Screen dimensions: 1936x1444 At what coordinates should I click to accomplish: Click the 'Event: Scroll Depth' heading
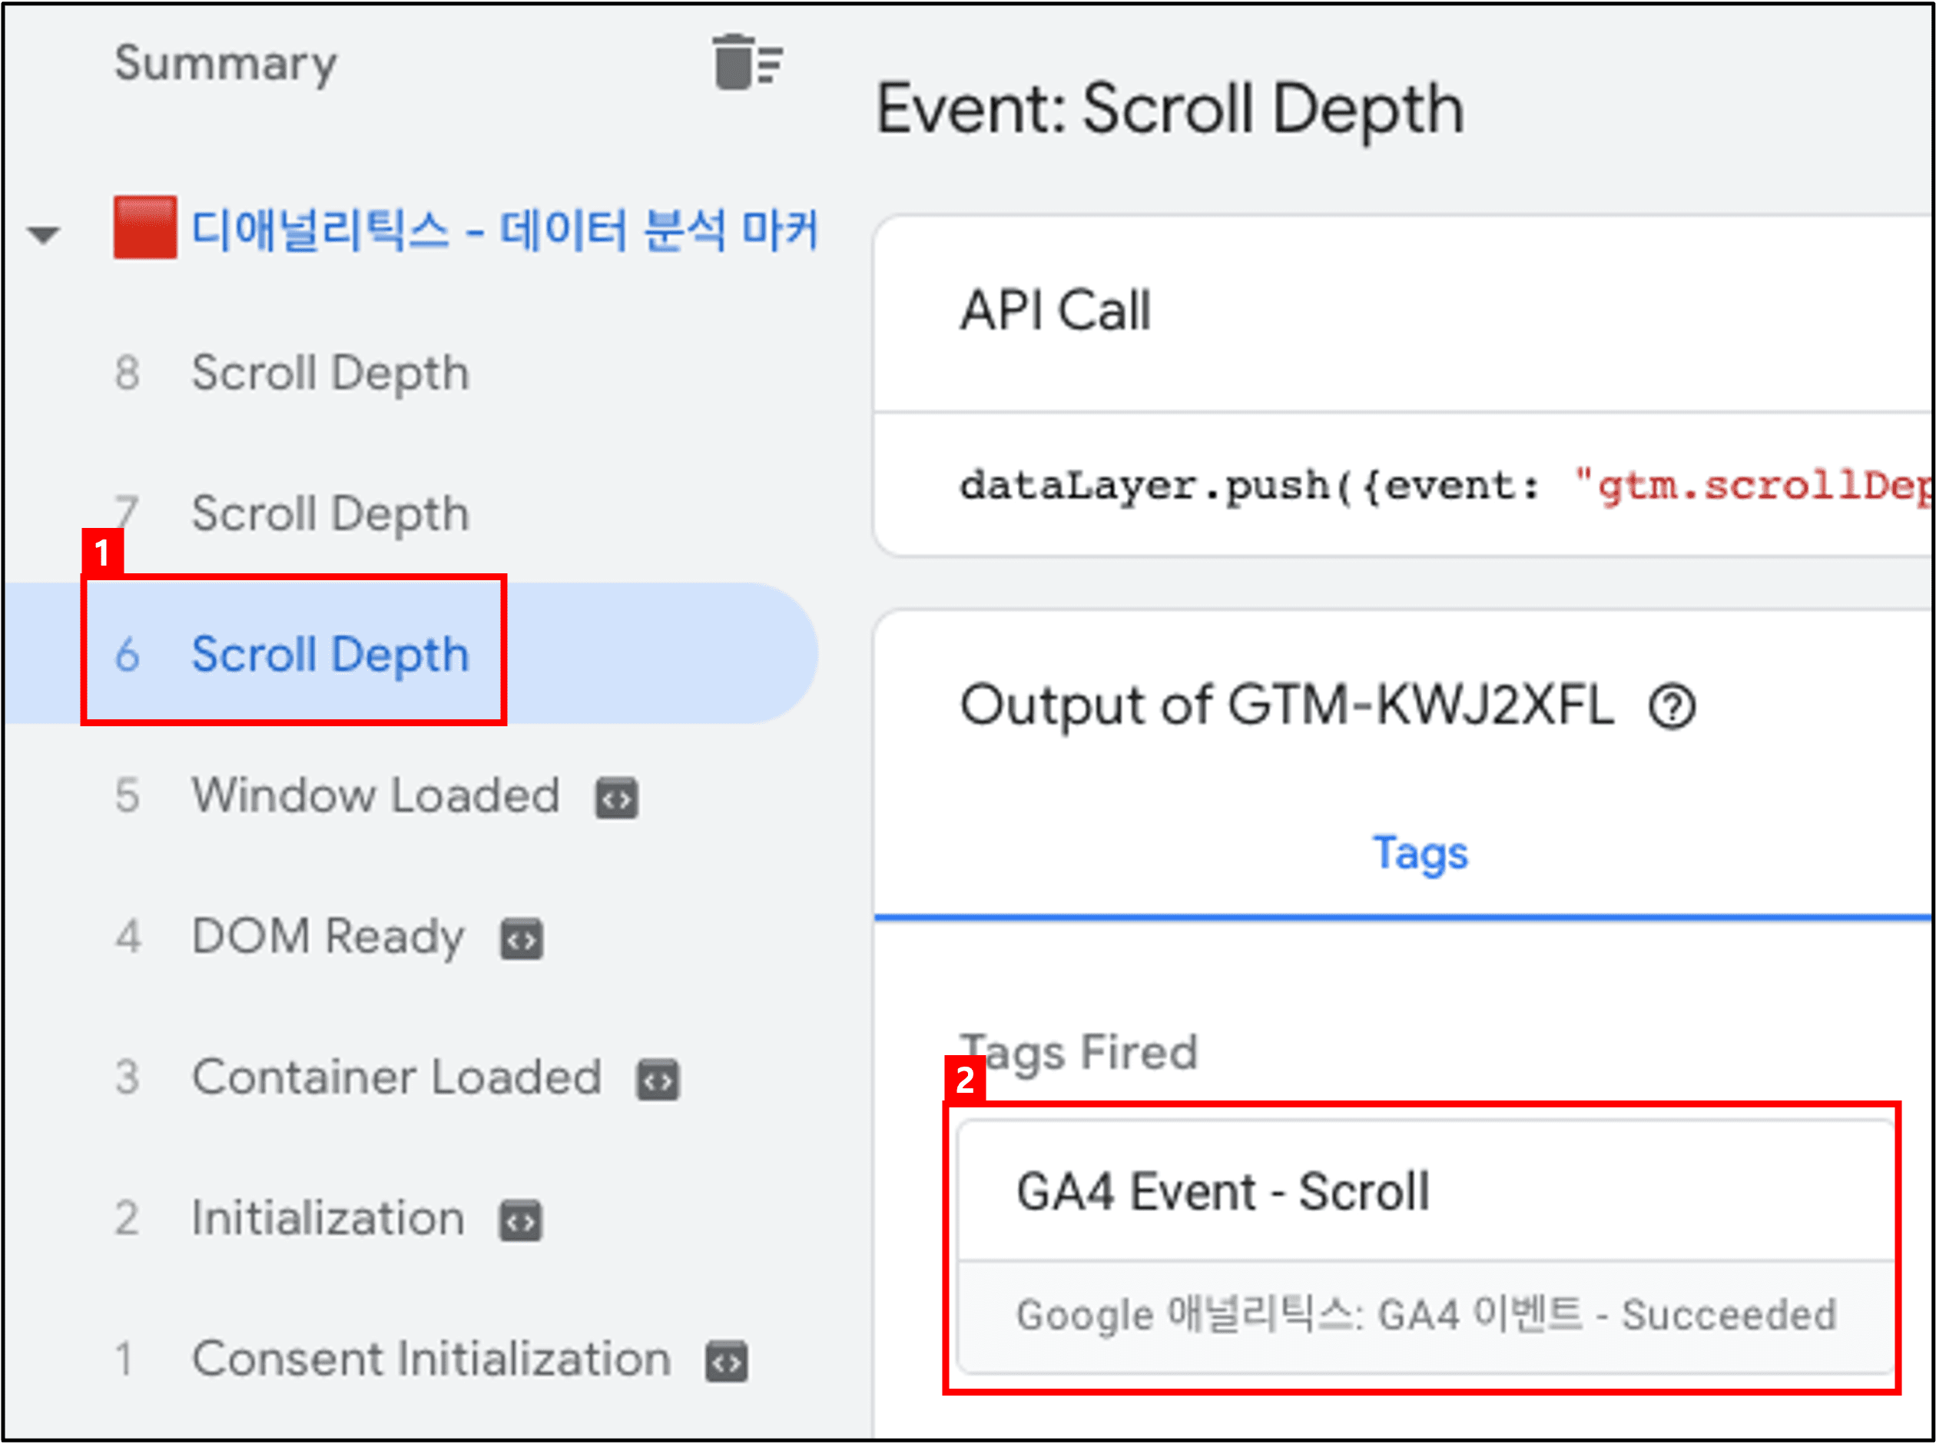click(1171, 110)
